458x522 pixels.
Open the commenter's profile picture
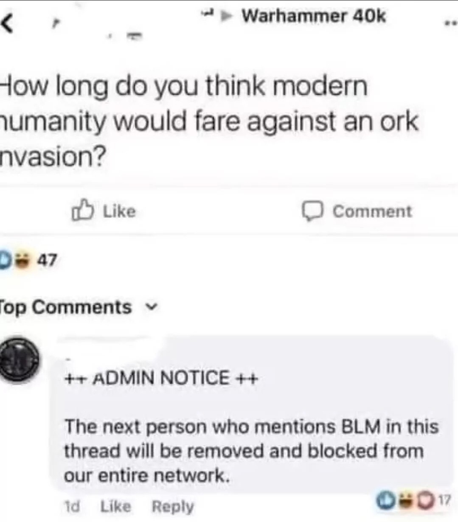(x=19, y=359)
